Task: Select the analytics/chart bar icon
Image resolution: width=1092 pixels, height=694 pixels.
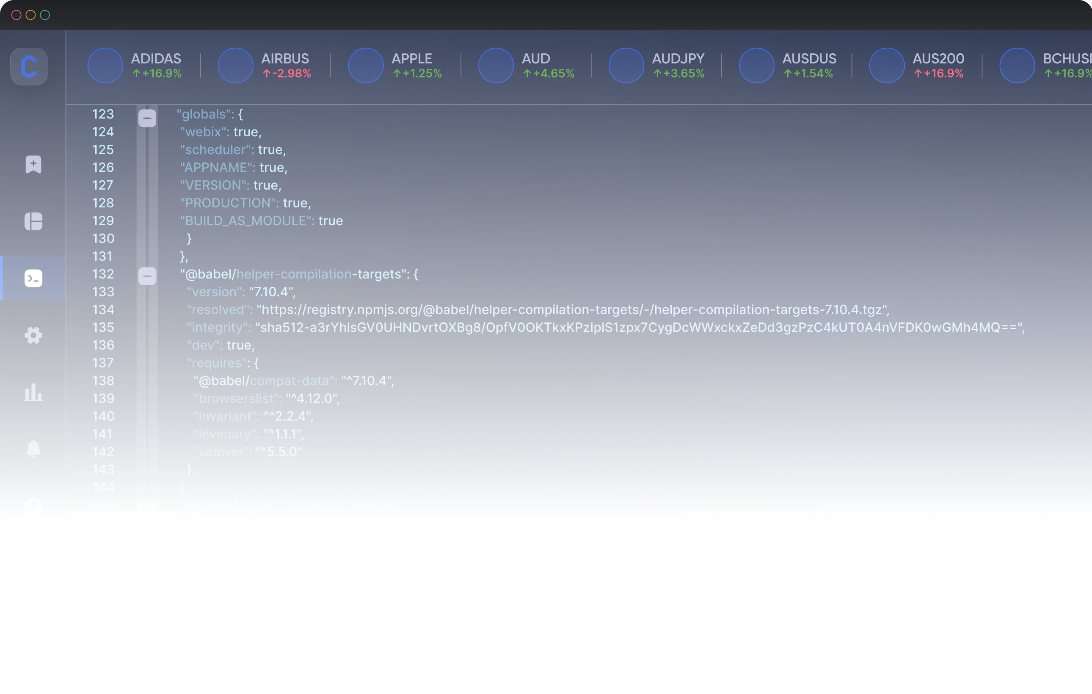Action: click(33, 392)
